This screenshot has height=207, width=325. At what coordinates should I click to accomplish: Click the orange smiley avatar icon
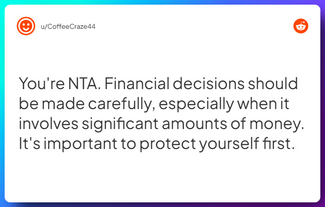coord(26,26)
